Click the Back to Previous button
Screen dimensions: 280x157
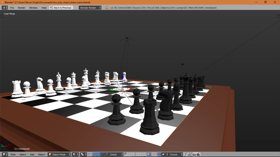61,8
